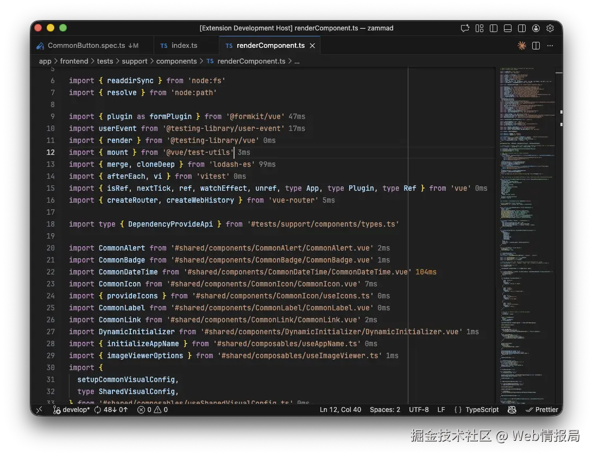The height and width of the screenshot is (456, 593).
Task: Click the Customize Layout icon
Action: (479, 28)
